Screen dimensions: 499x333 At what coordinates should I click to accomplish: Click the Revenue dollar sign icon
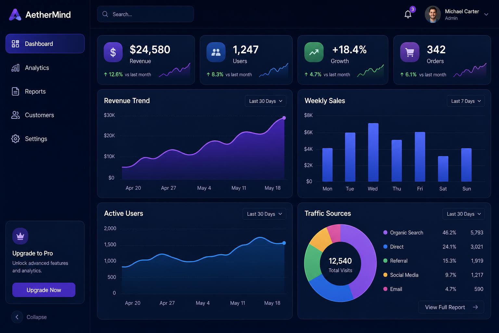pyautogui.click(x=113, y=52)
